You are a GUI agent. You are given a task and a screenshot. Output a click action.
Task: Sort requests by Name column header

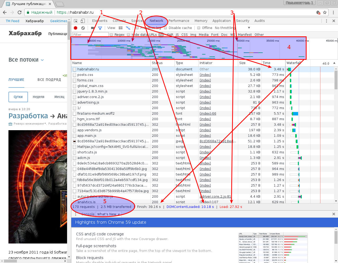click(111, 63)
